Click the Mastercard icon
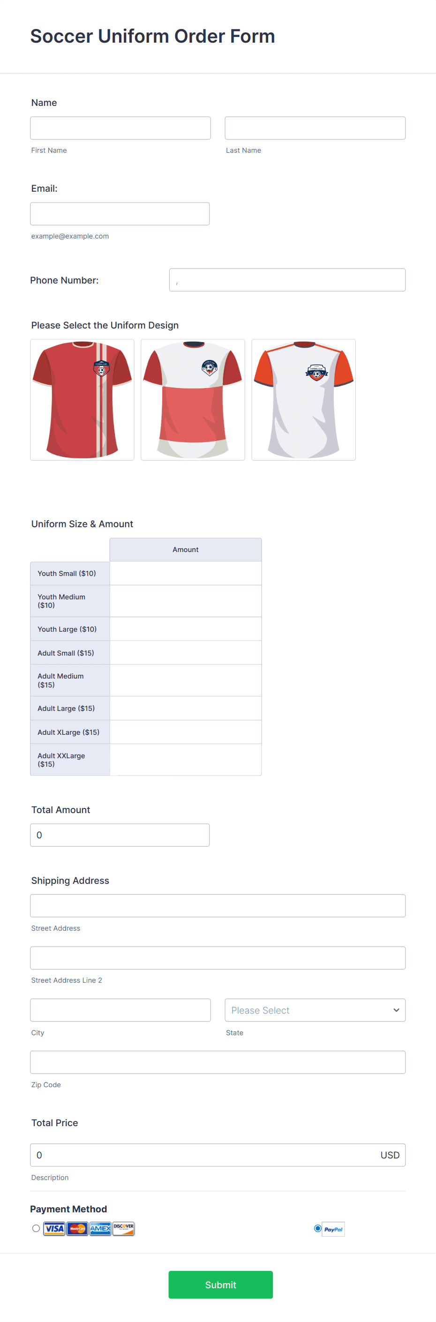436x1322 pixels. [x=76, y=1229]
